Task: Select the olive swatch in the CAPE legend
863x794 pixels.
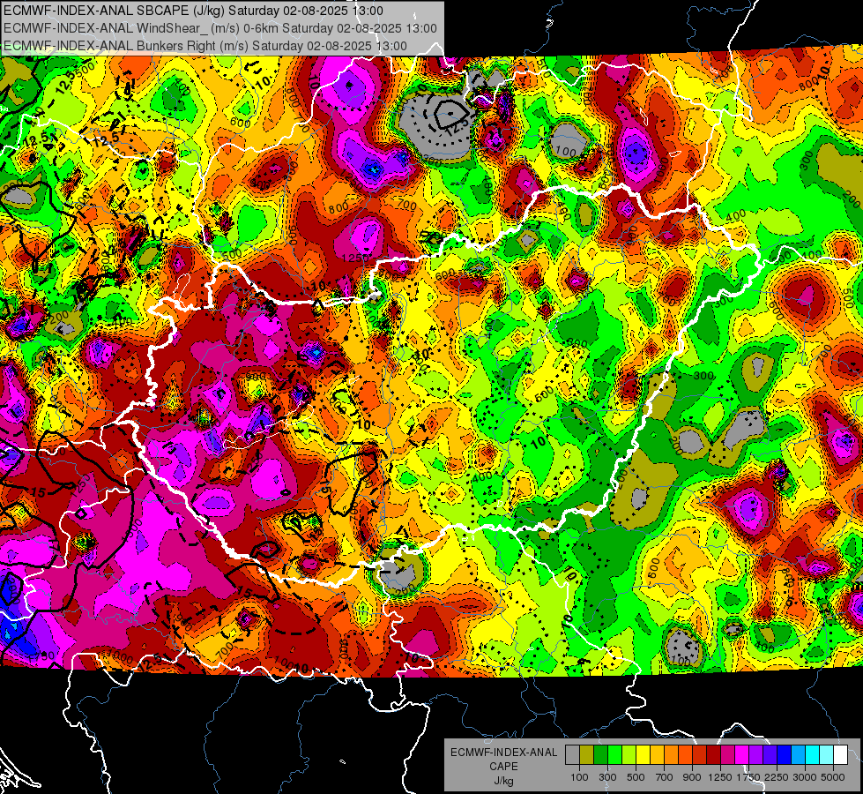Action: point(587,755)
